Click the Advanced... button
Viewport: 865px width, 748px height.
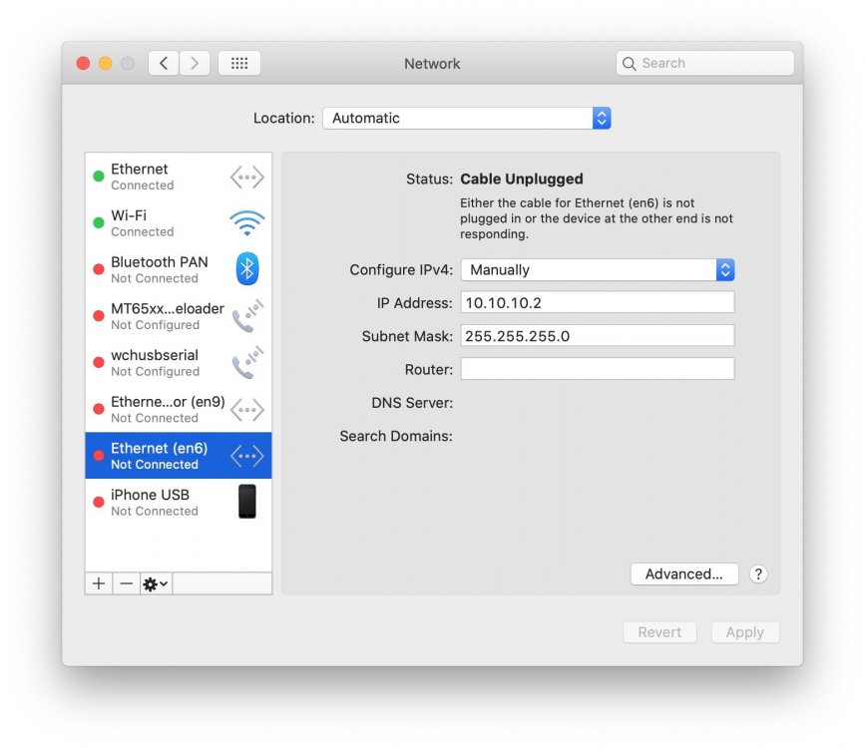[x=684, y=574]
